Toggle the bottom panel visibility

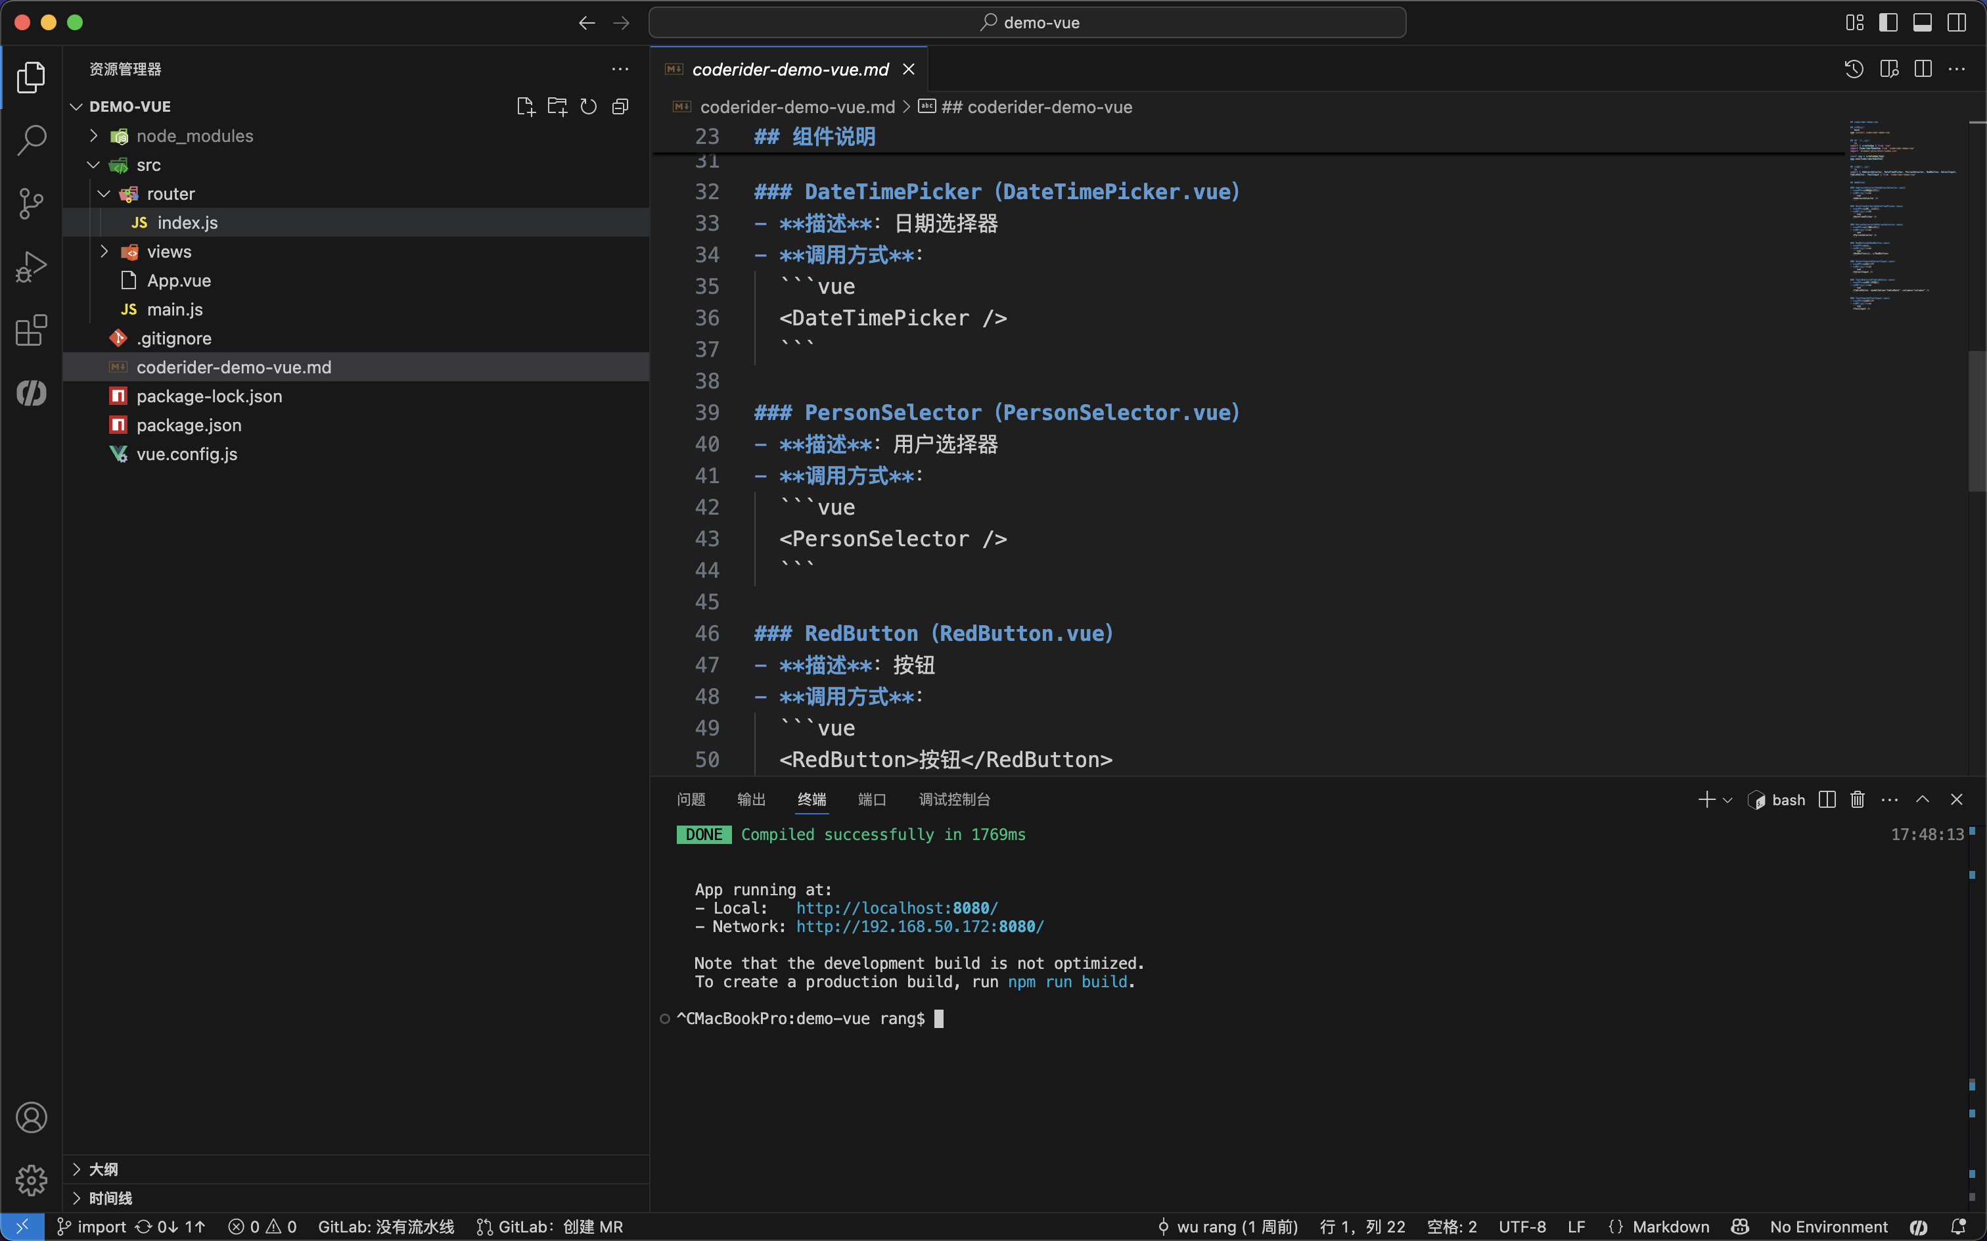click(x=1922, y=22)
